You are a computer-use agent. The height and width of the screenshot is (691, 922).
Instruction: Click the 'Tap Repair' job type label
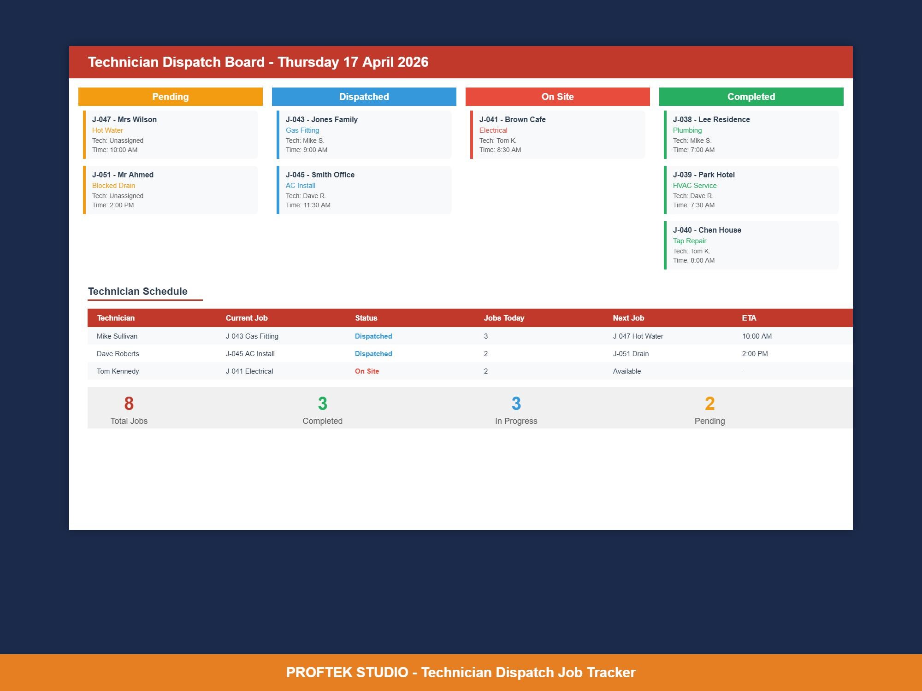tap(690, 241)
